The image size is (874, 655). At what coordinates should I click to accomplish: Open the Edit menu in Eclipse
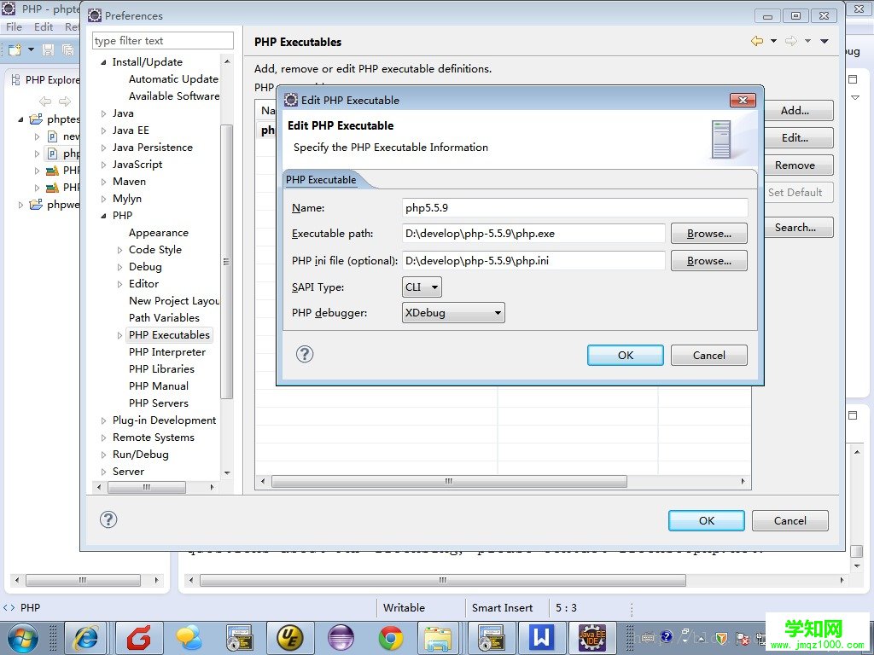[x=44, y=26]
